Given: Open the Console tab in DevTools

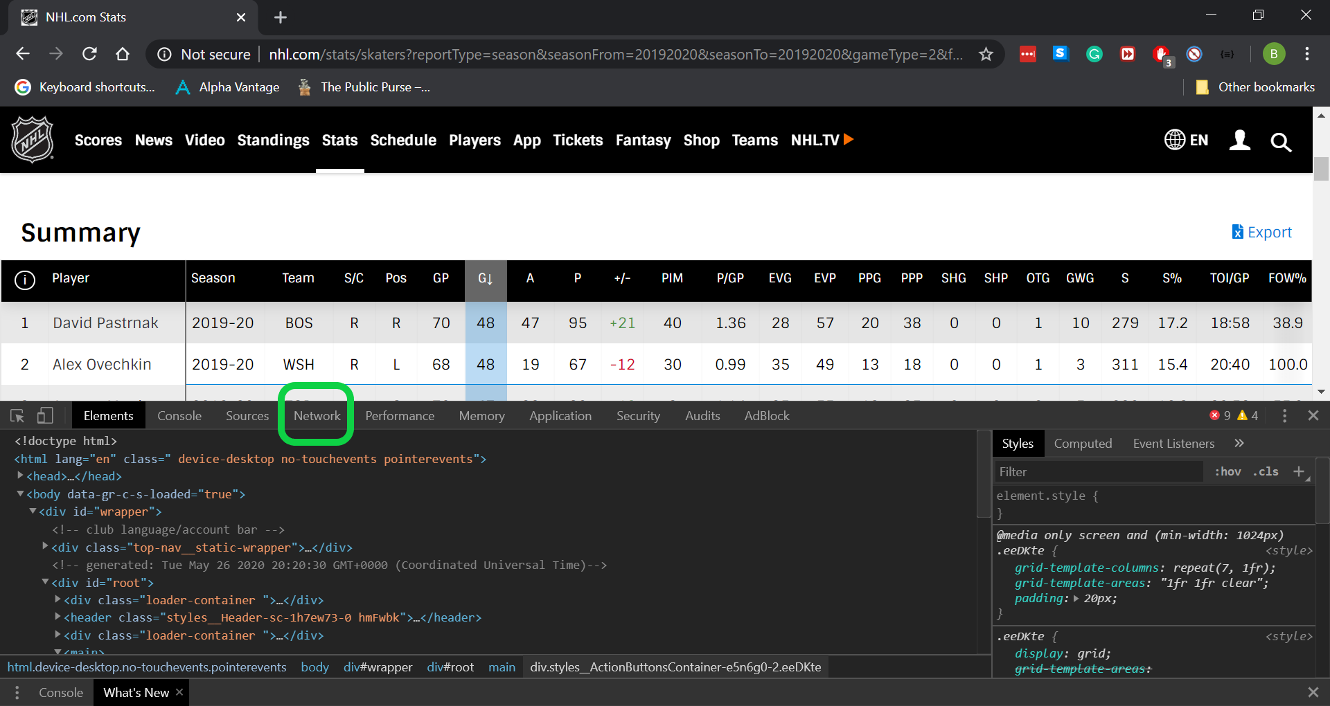Looking at the screenshot, I should 179,416.
